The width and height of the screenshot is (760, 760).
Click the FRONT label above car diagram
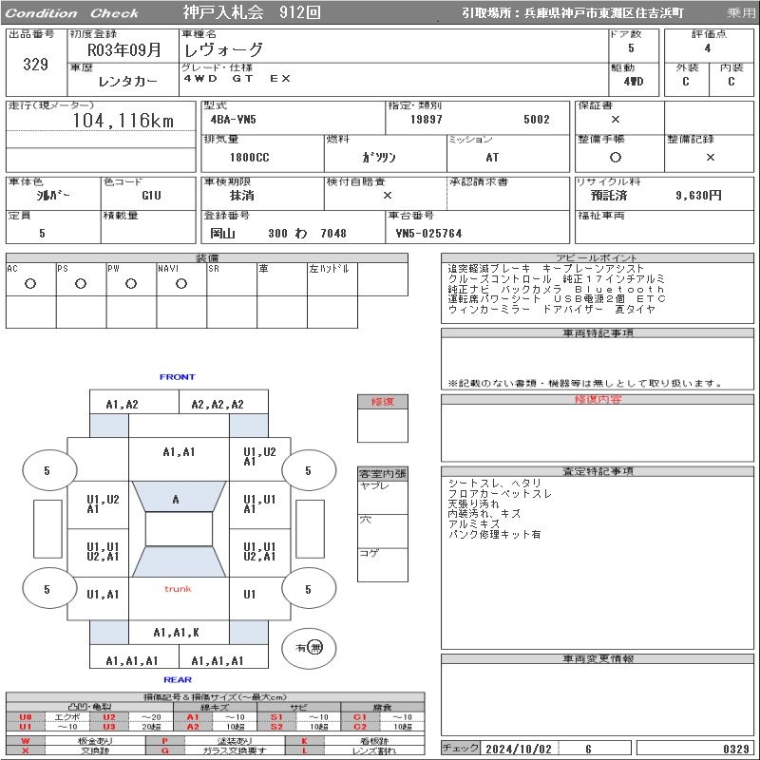[178, 376]
